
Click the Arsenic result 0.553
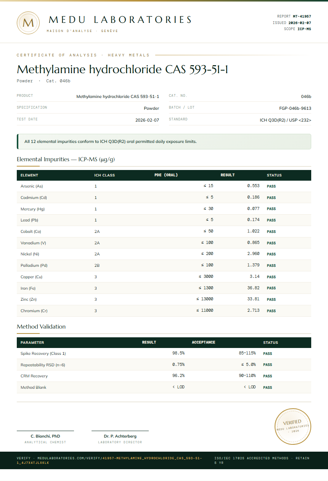click(x=253, y=186)
